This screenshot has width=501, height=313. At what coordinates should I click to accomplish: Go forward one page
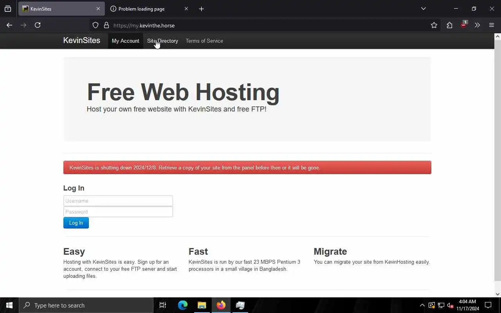coord(23,25)
